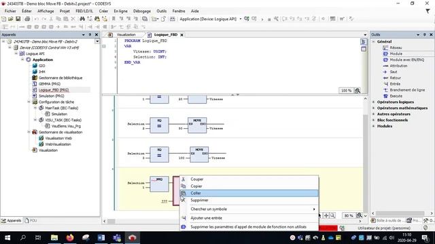
Task: Select the GIO item in the device tree
Action: point(41,66)
